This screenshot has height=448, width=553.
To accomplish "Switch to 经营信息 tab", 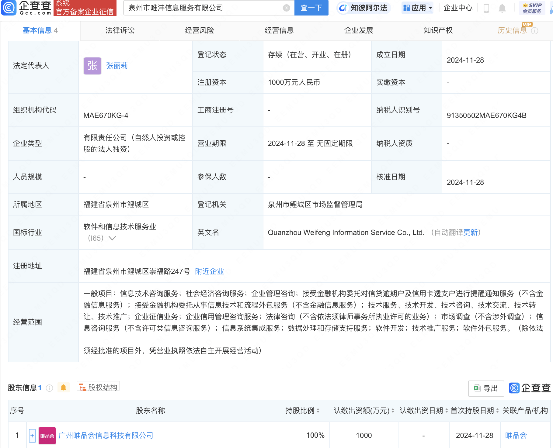I will (x=279, y=30).
